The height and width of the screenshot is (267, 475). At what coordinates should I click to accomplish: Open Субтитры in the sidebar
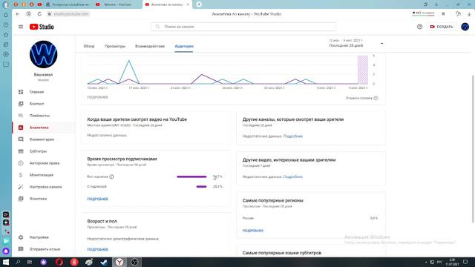click(43, 151)
